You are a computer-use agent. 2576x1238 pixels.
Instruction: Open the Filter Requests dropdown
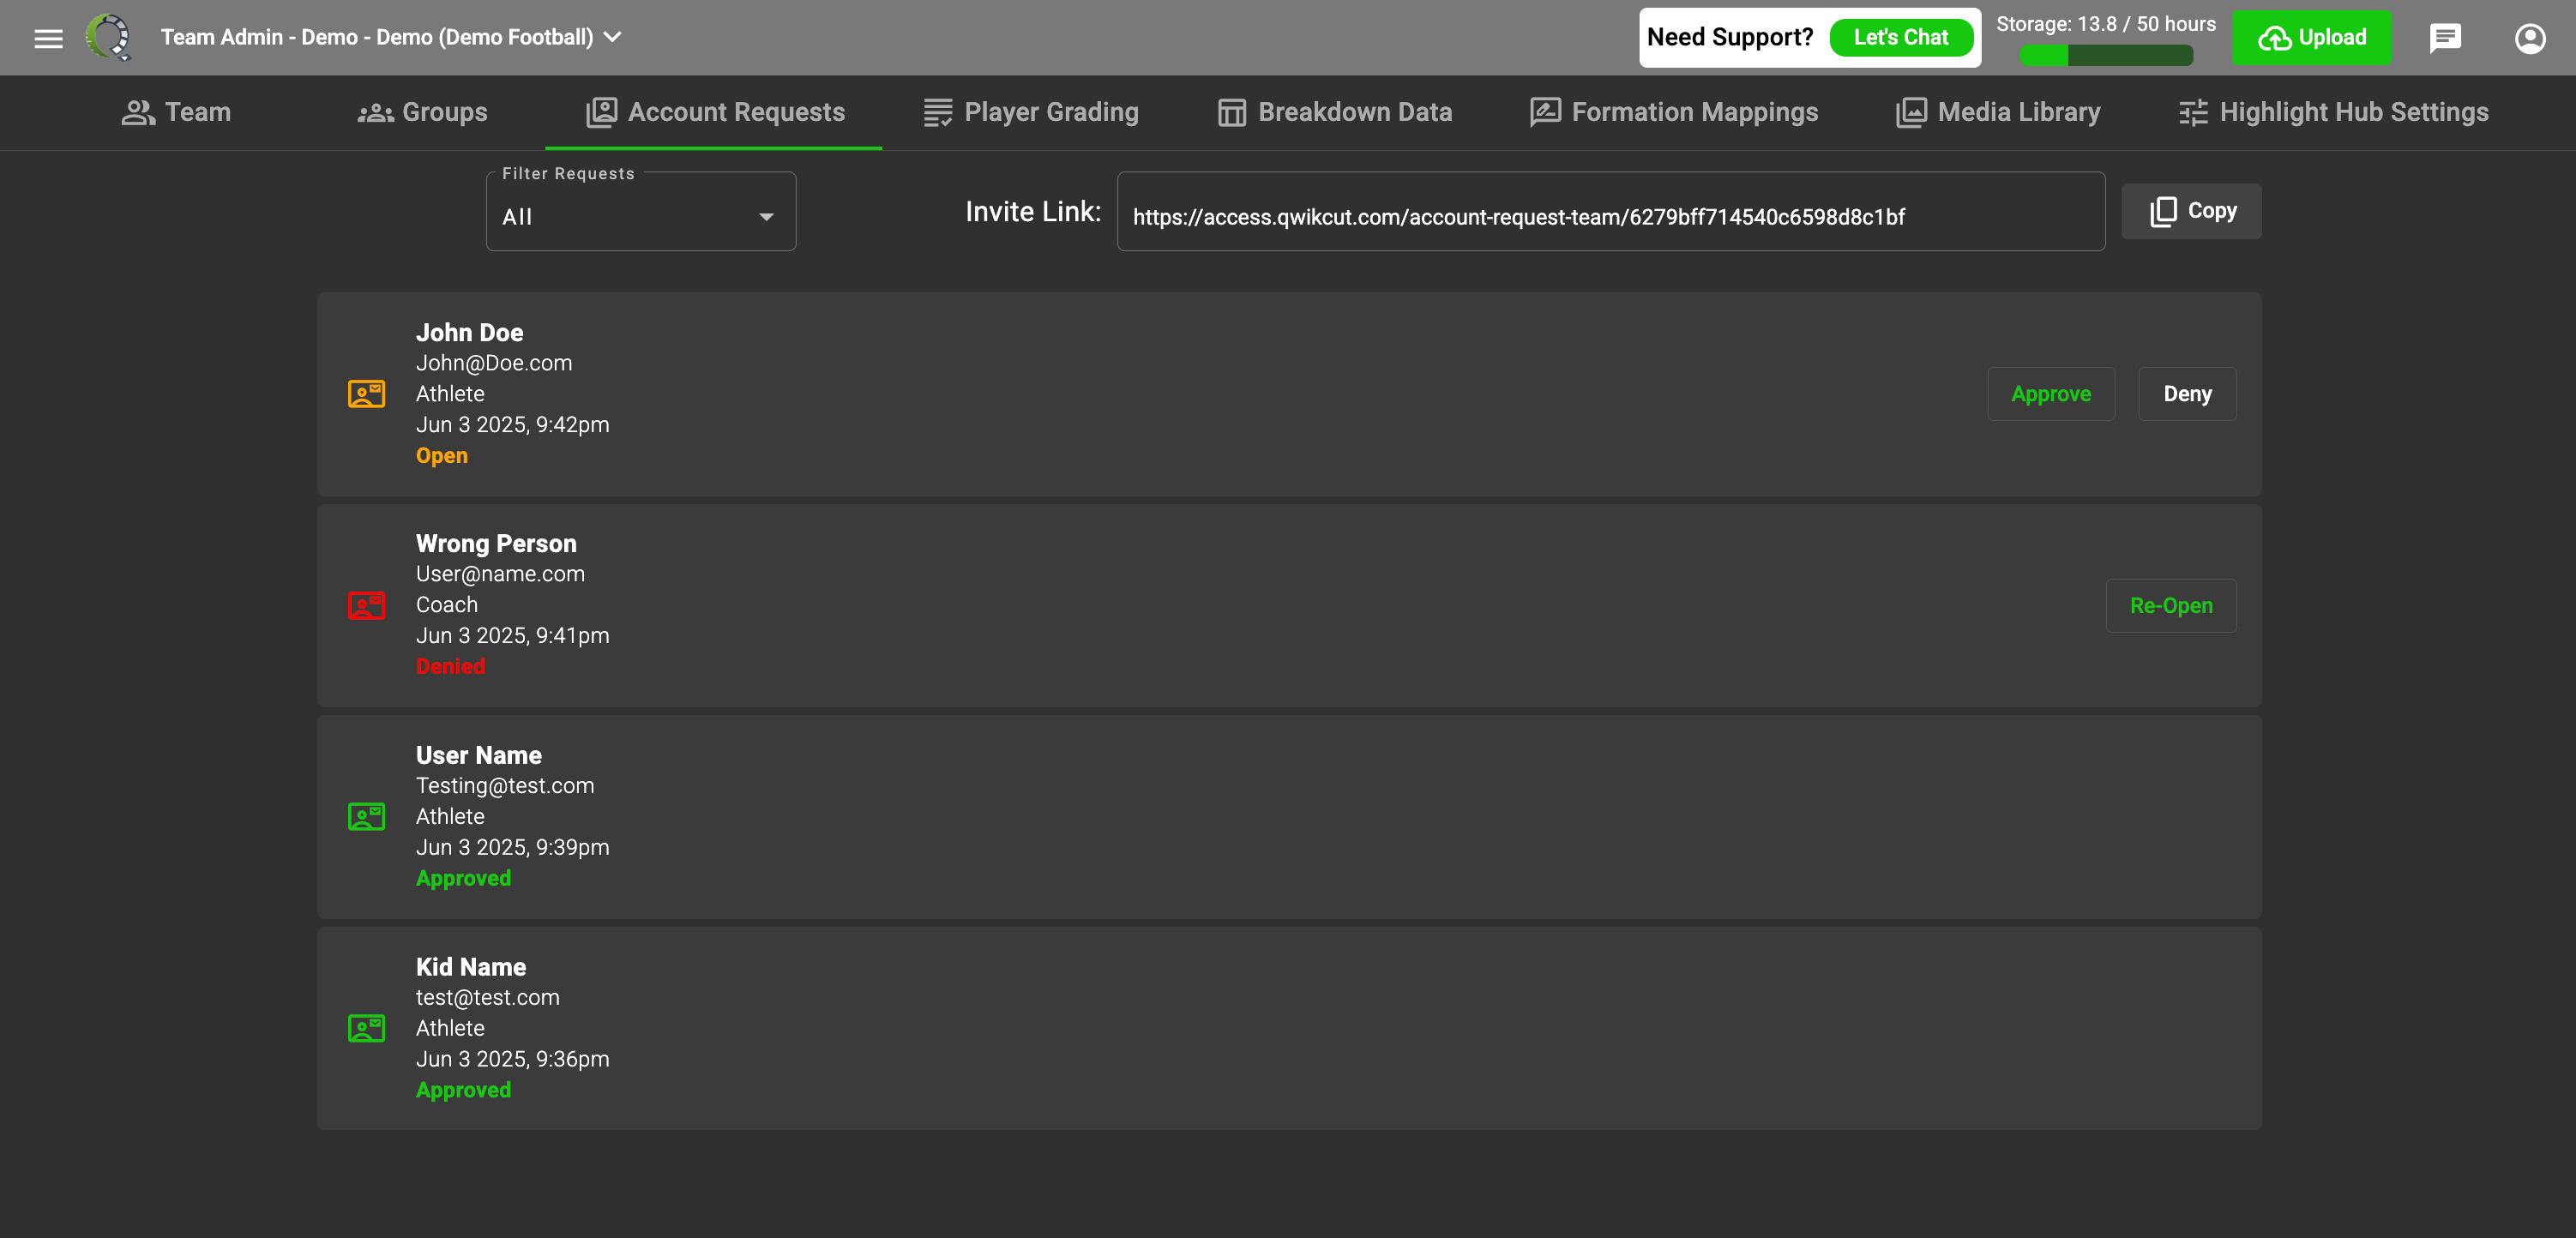[641, 211]
